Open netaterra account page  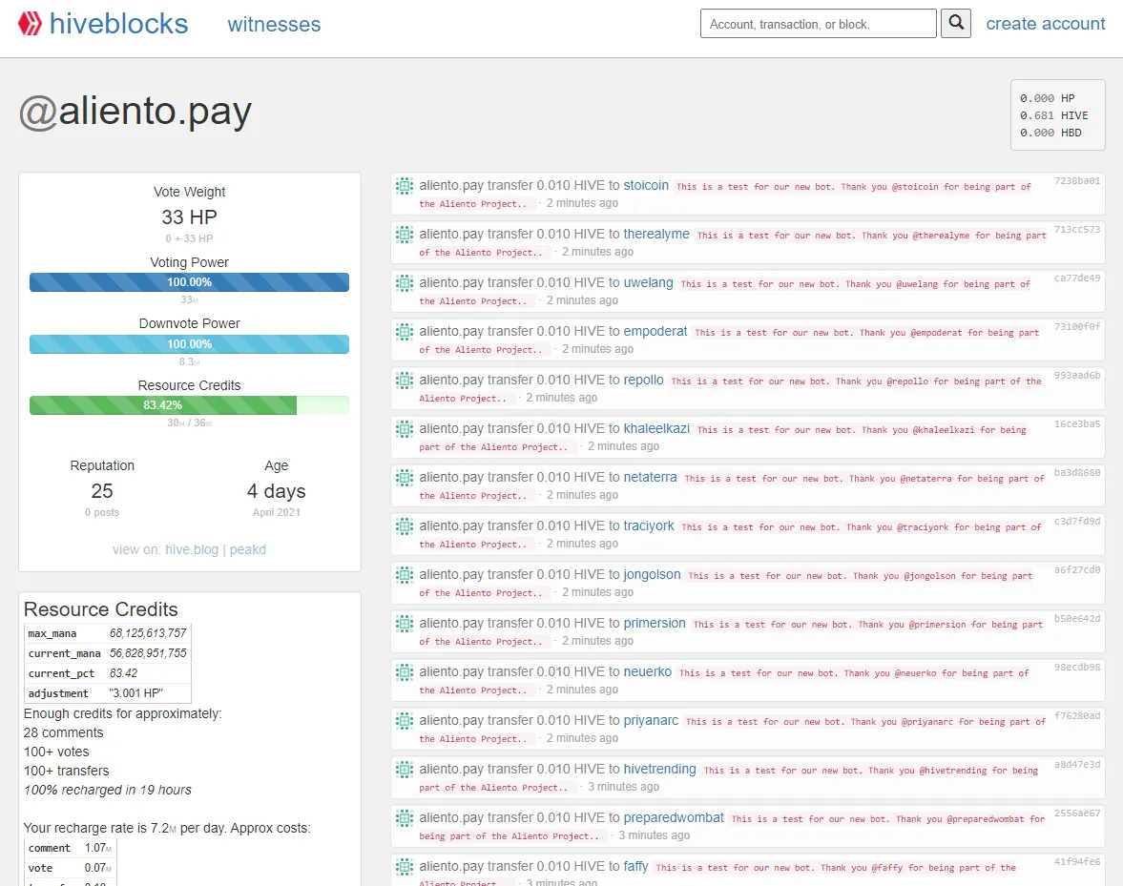tap(651, 478)
